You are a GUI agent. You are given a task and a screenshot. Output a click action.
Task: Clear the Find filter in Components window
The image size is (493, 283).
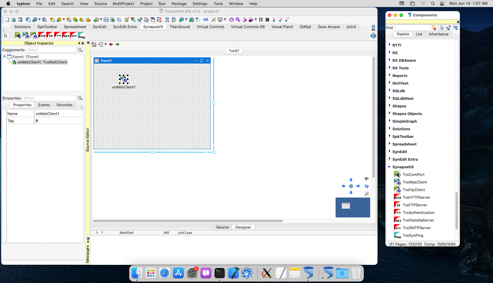click(434, 28)
